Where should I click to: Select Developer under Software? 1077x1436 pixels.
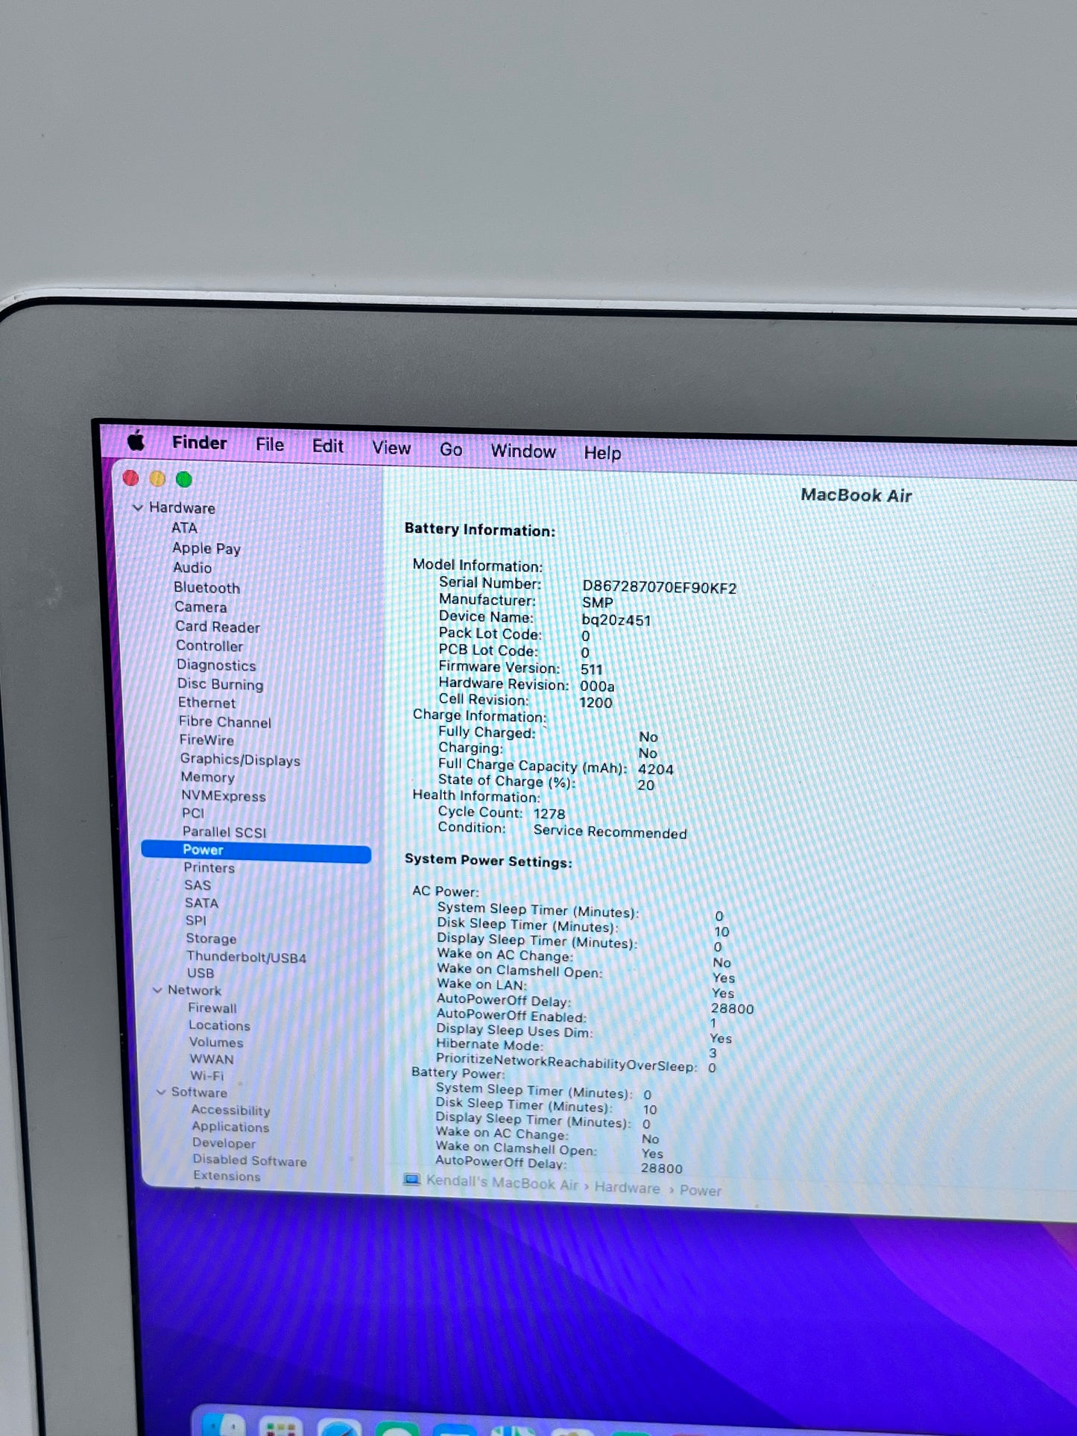point(224,1144)
